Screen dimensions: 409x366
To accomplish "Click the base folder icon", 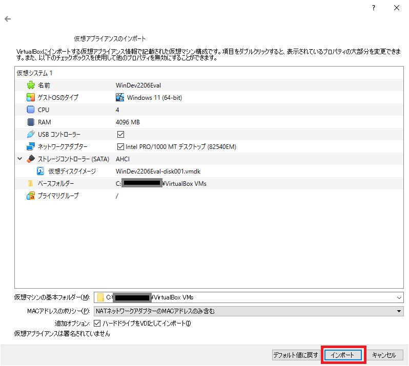I will [31, 183].
